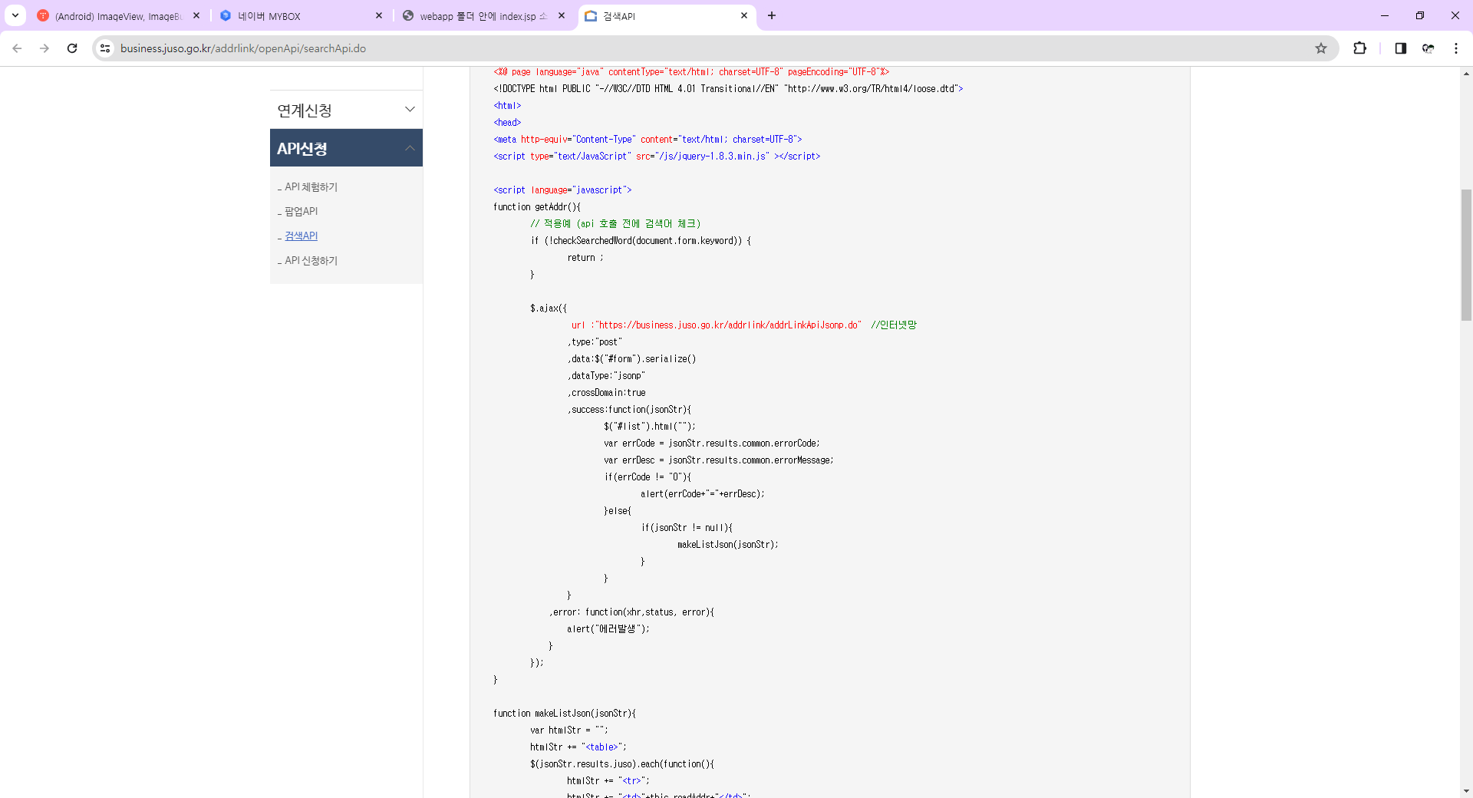Screen dimensions: 1473x798
Task: Close the 검색API tab
Action: coord(743,15)
